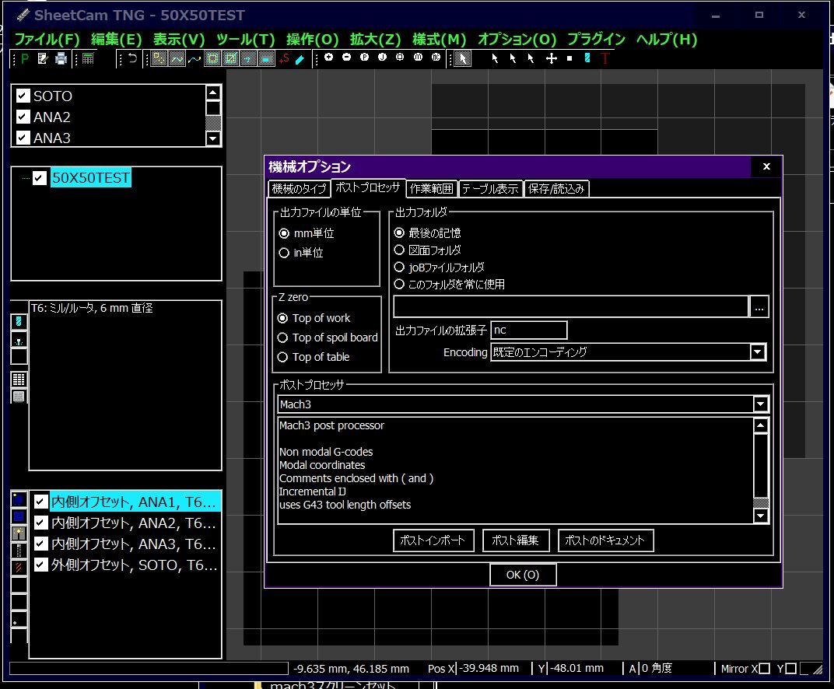Click the post description scrollbar down arrow
This screenshot has height=689, width=834.
coord(761,515)
